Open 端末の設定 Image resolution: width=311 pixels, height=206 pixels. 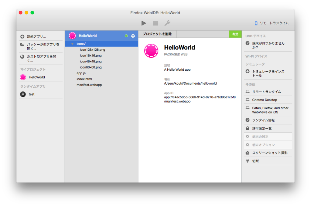pos(260,137)
